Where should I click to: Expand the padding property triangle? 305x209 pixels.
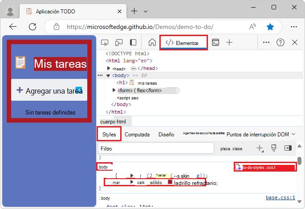(x=132, y=176)
